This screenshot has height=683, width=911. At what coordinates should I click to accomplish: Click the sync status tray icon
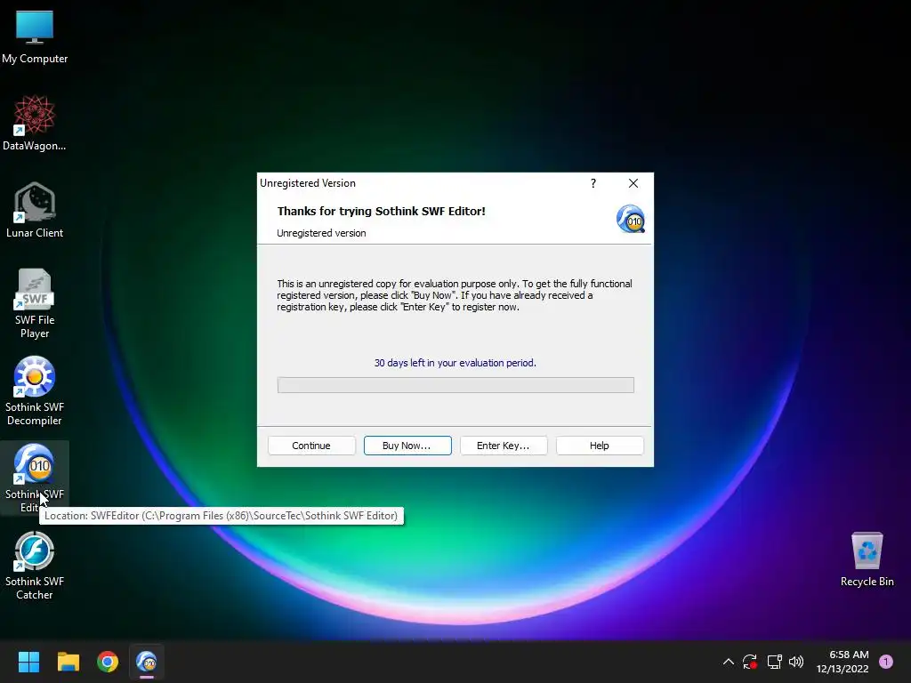(x=749, y=662)
